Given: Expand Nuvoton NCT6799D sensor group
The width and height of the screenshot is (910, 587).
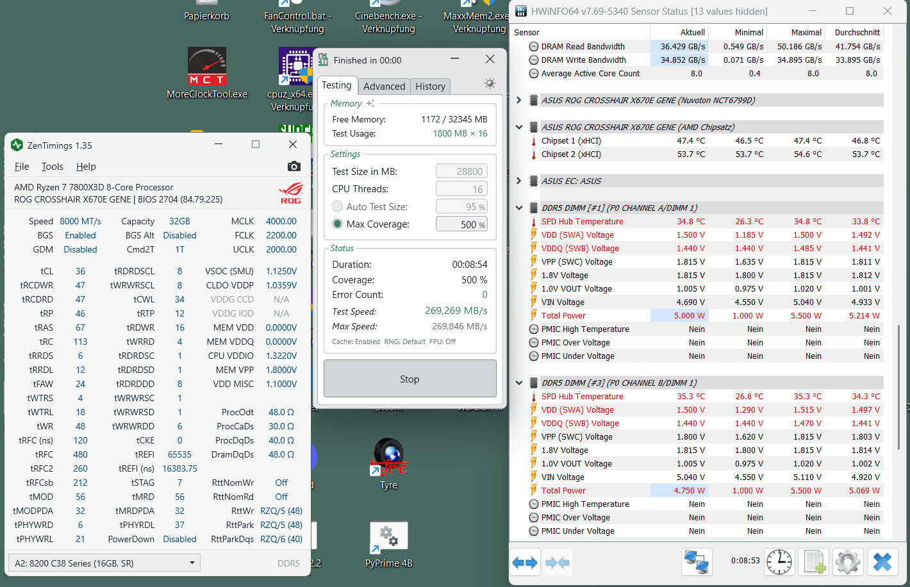Looking at the screenshot, I should click(519, 100).
